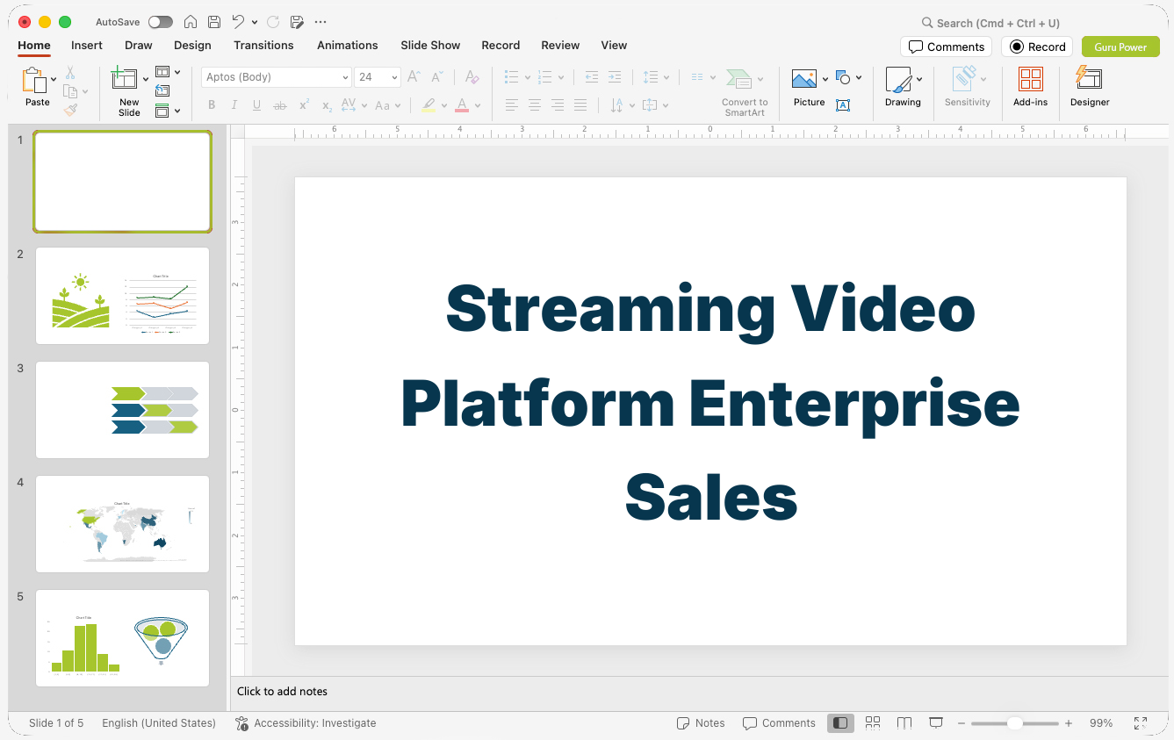The height and width of the screenshot is (740, 1174).
Task: Toggle underline formatting
Action: point(256,105)
